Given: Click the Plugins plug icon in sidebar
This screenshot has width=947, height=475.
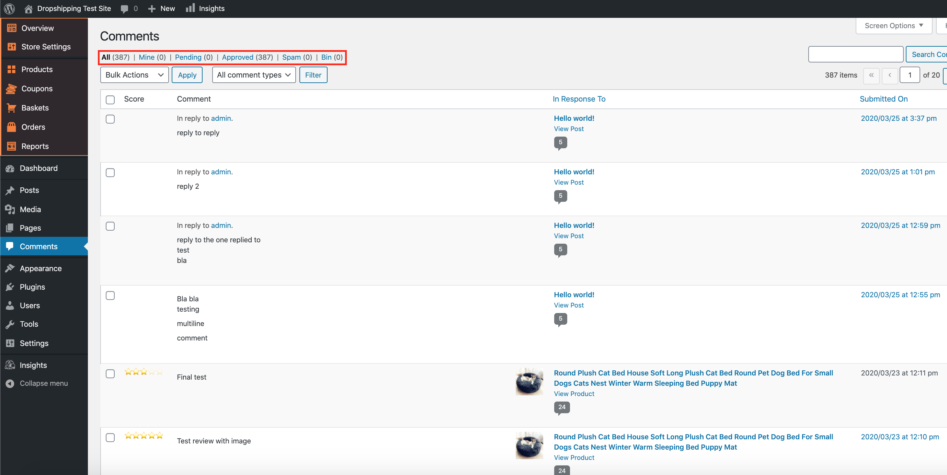Looking at the screenshot, I should (10, 287).
